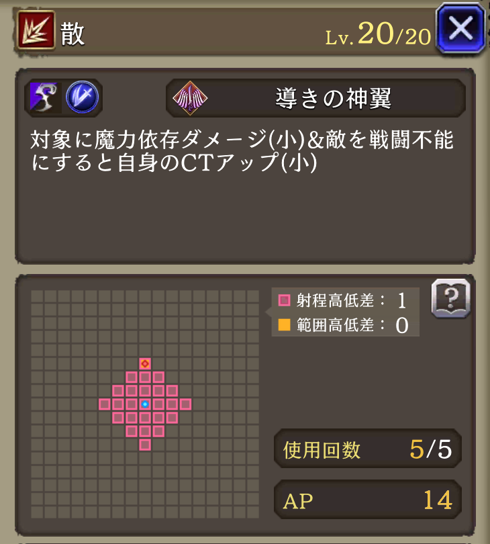Click the skill level Lv.20/20 text
Image resolution: width=490 pixels, height=544 pixels.
(378, 34)
